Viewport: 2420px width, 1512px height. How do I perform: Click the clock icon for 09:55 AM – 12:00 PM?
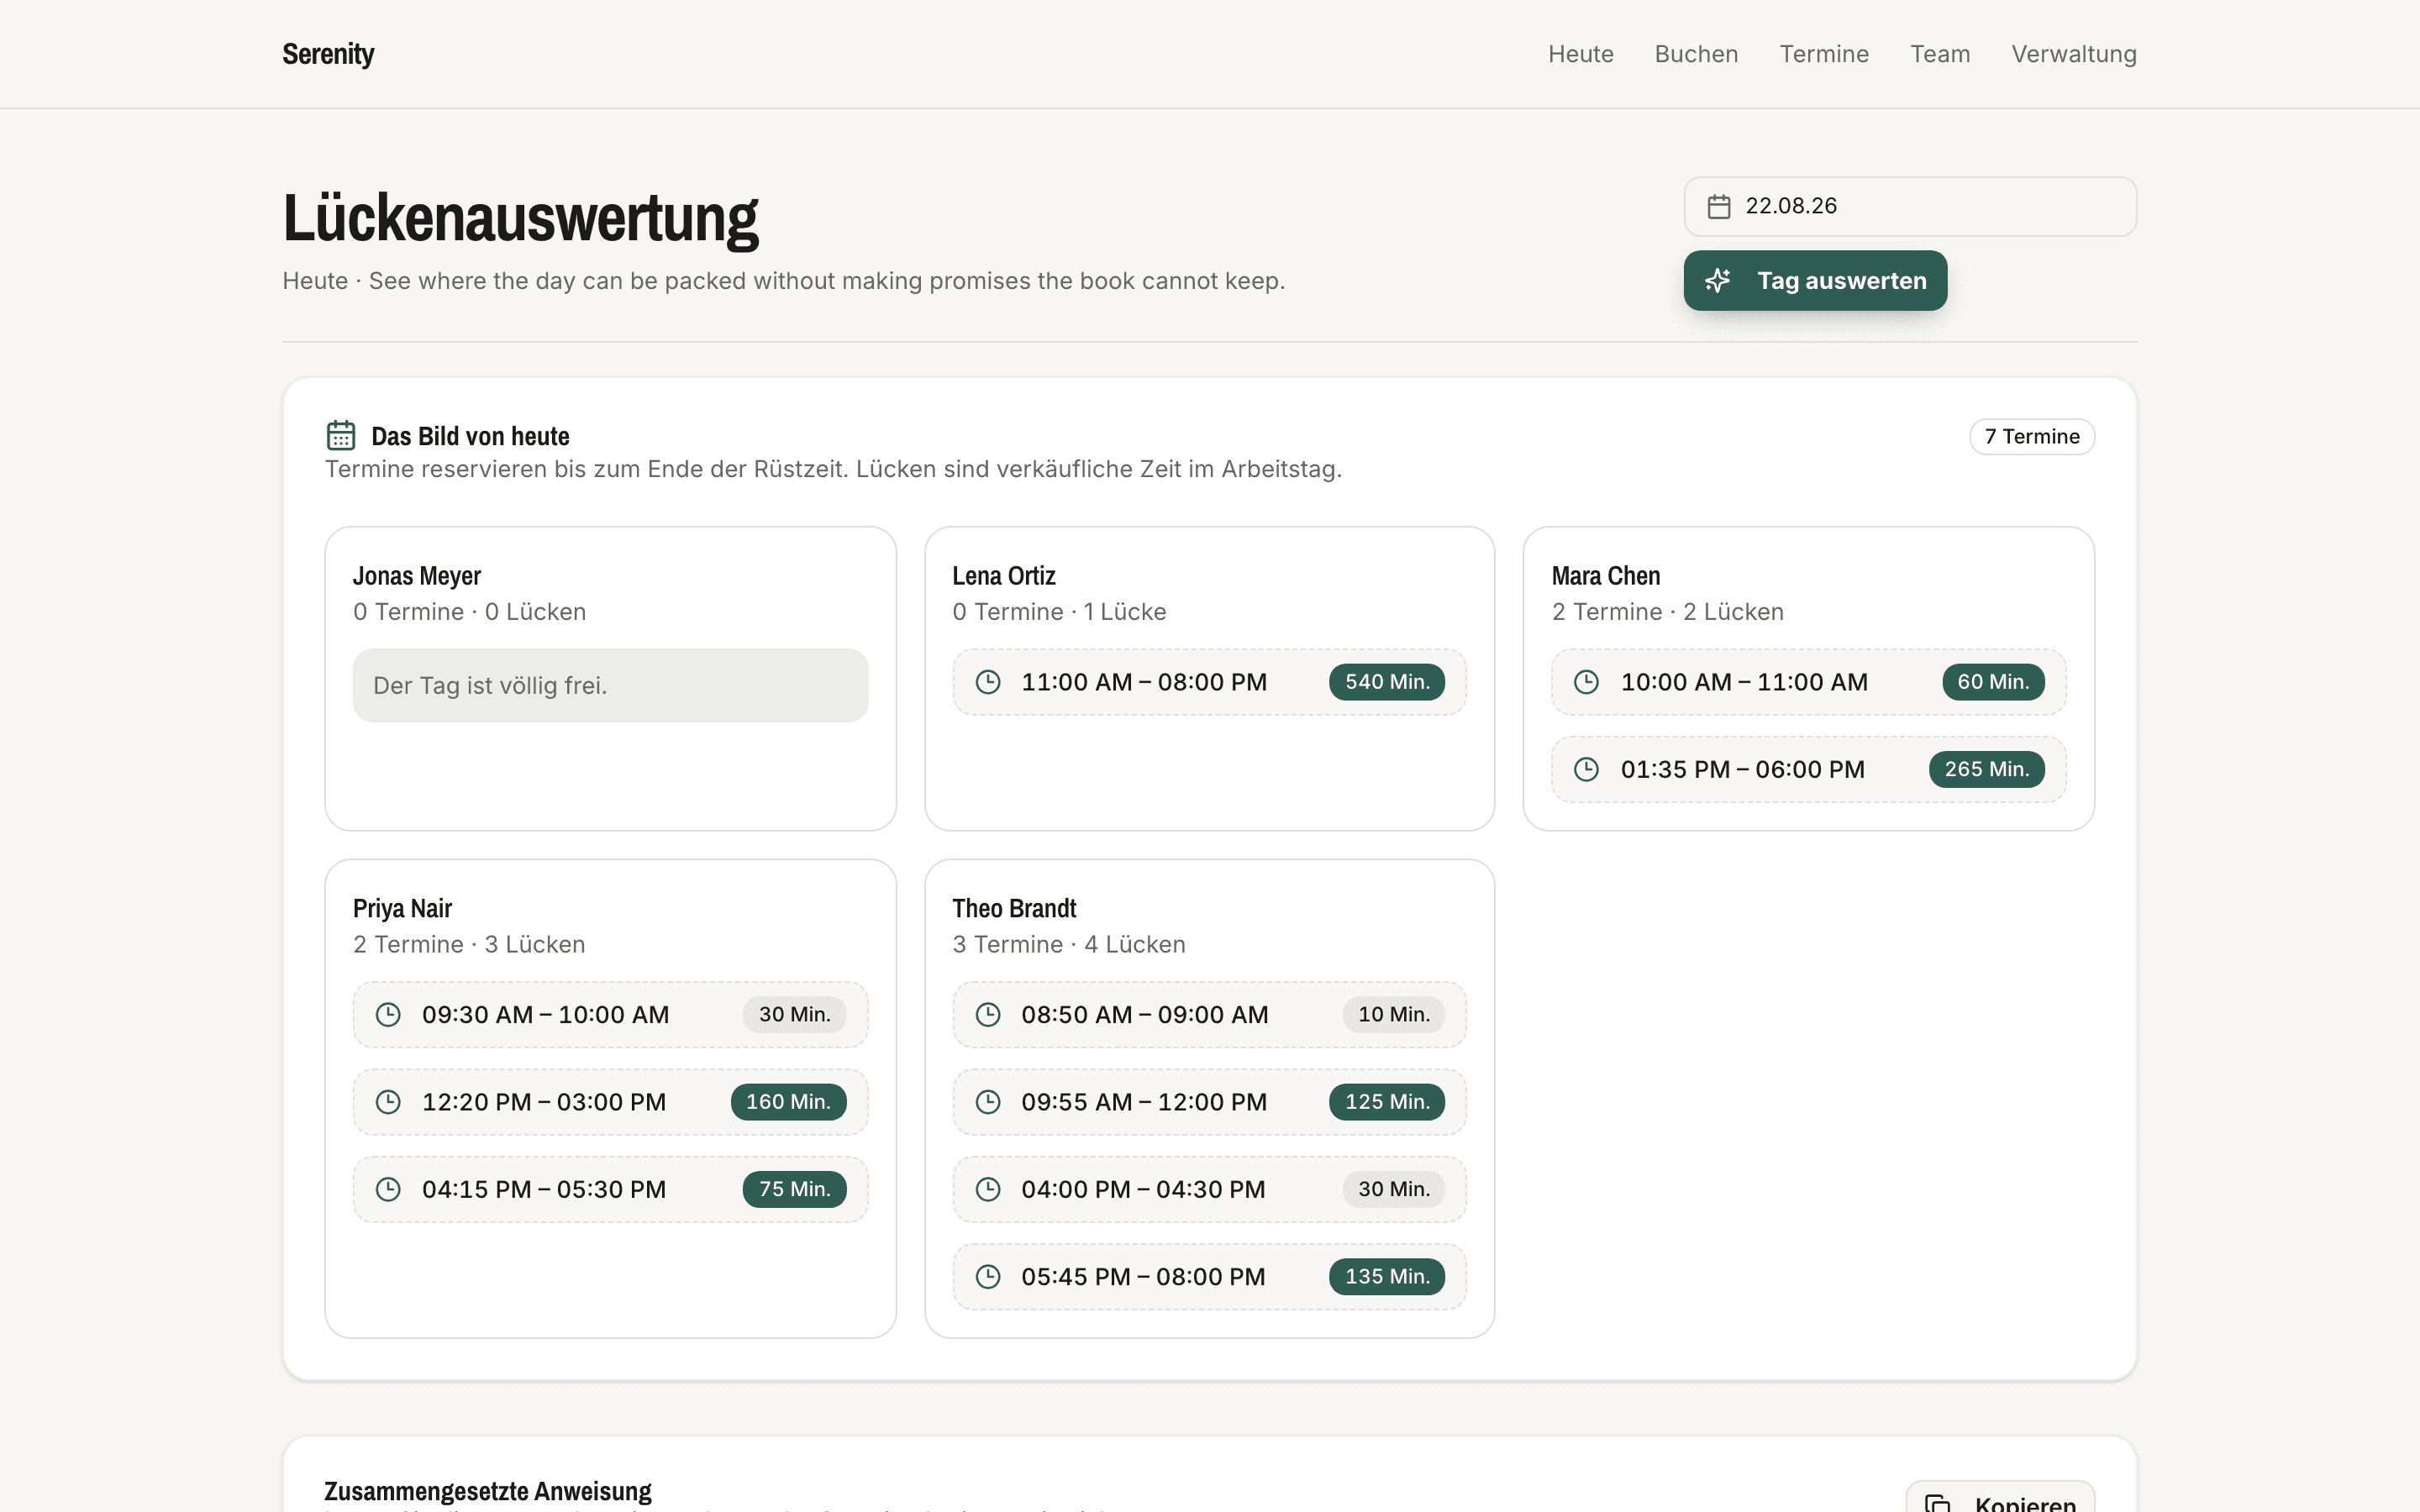click(988, 1102)
